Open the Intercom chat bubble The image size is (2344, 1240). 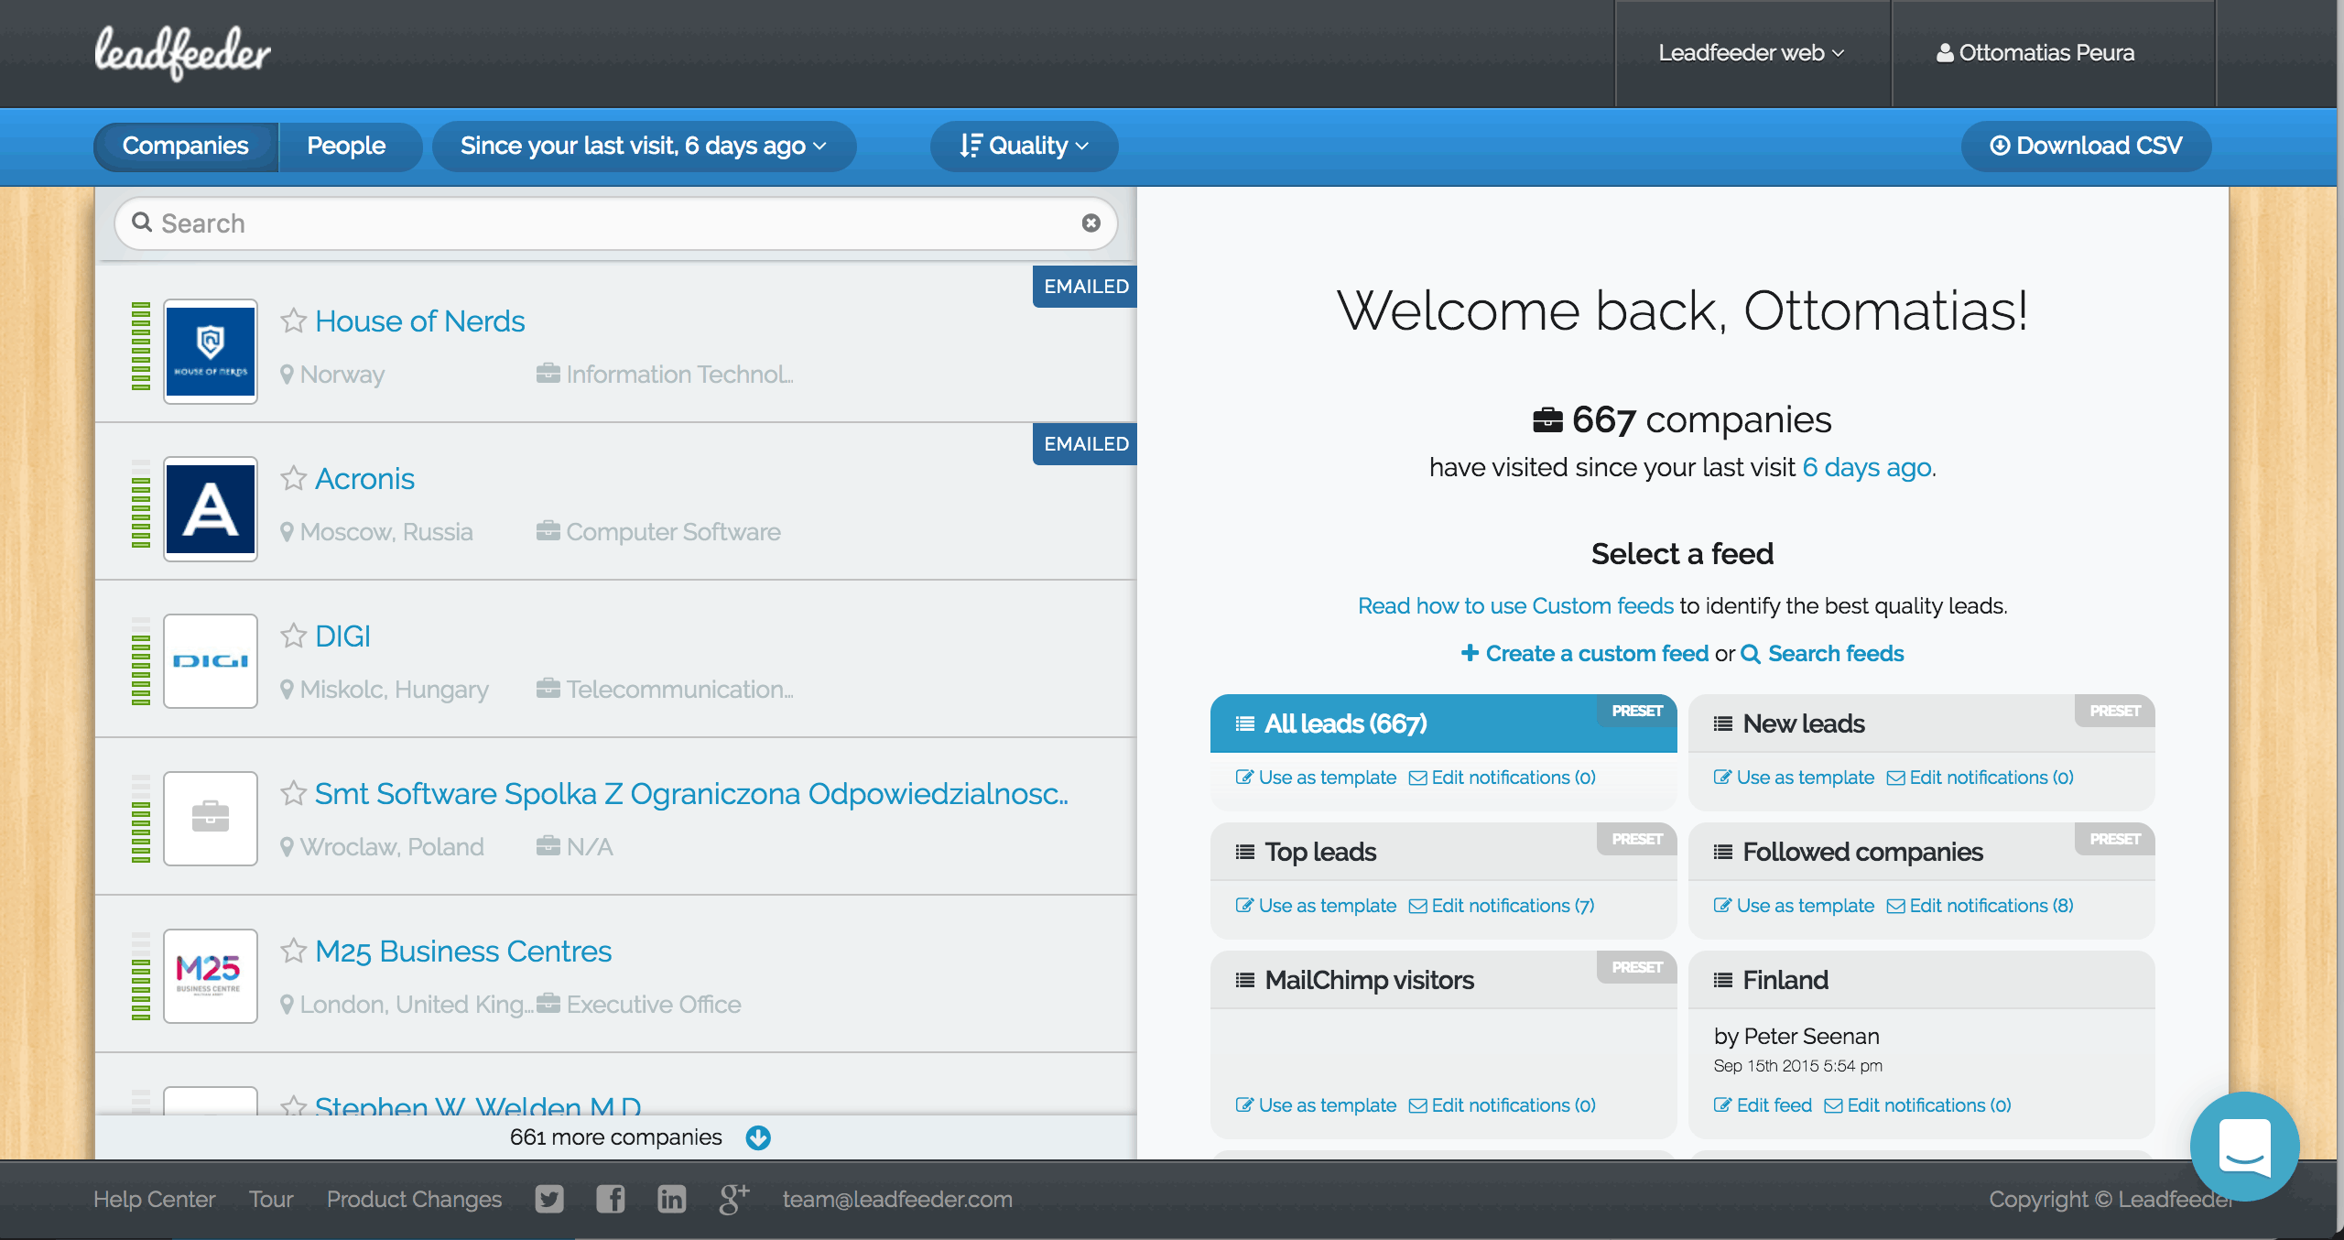pos(2243,1147)
